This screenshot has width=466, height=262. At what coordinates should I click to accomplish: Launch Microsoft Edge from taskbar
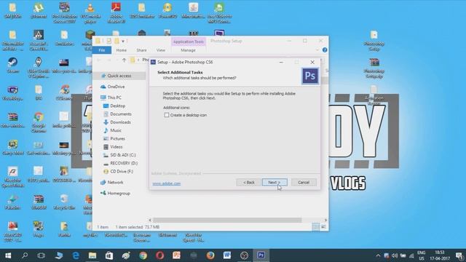click(x=76, y=255)
